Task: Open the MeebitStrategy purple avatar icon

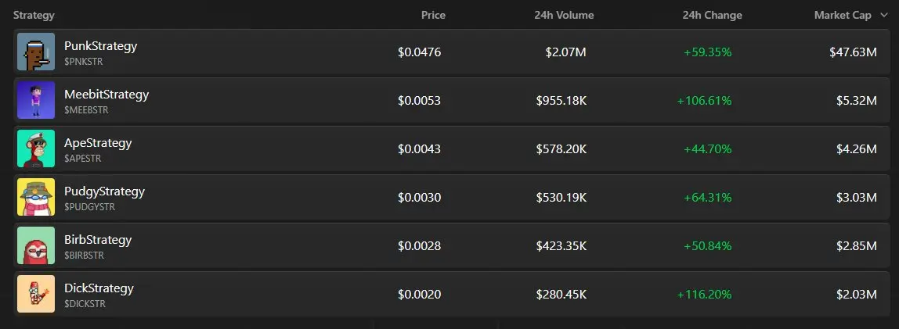Action: point(36,100)
